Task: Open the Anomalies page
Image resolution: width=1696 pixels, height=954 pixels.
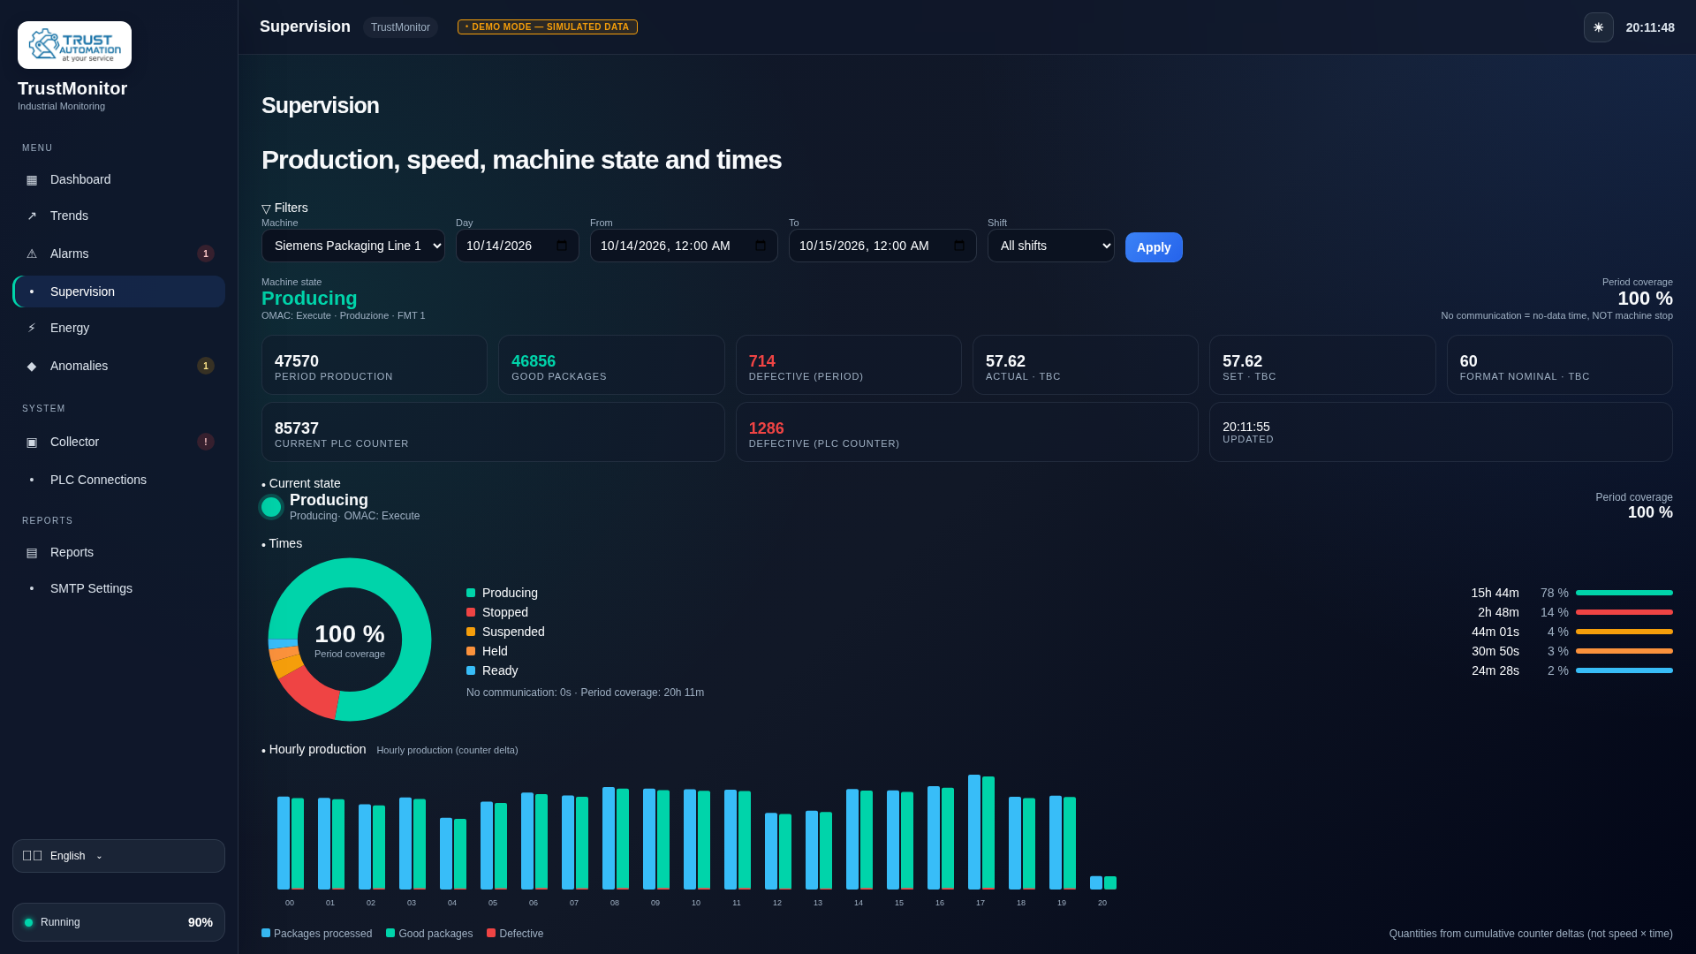Action: pos(118,367)
